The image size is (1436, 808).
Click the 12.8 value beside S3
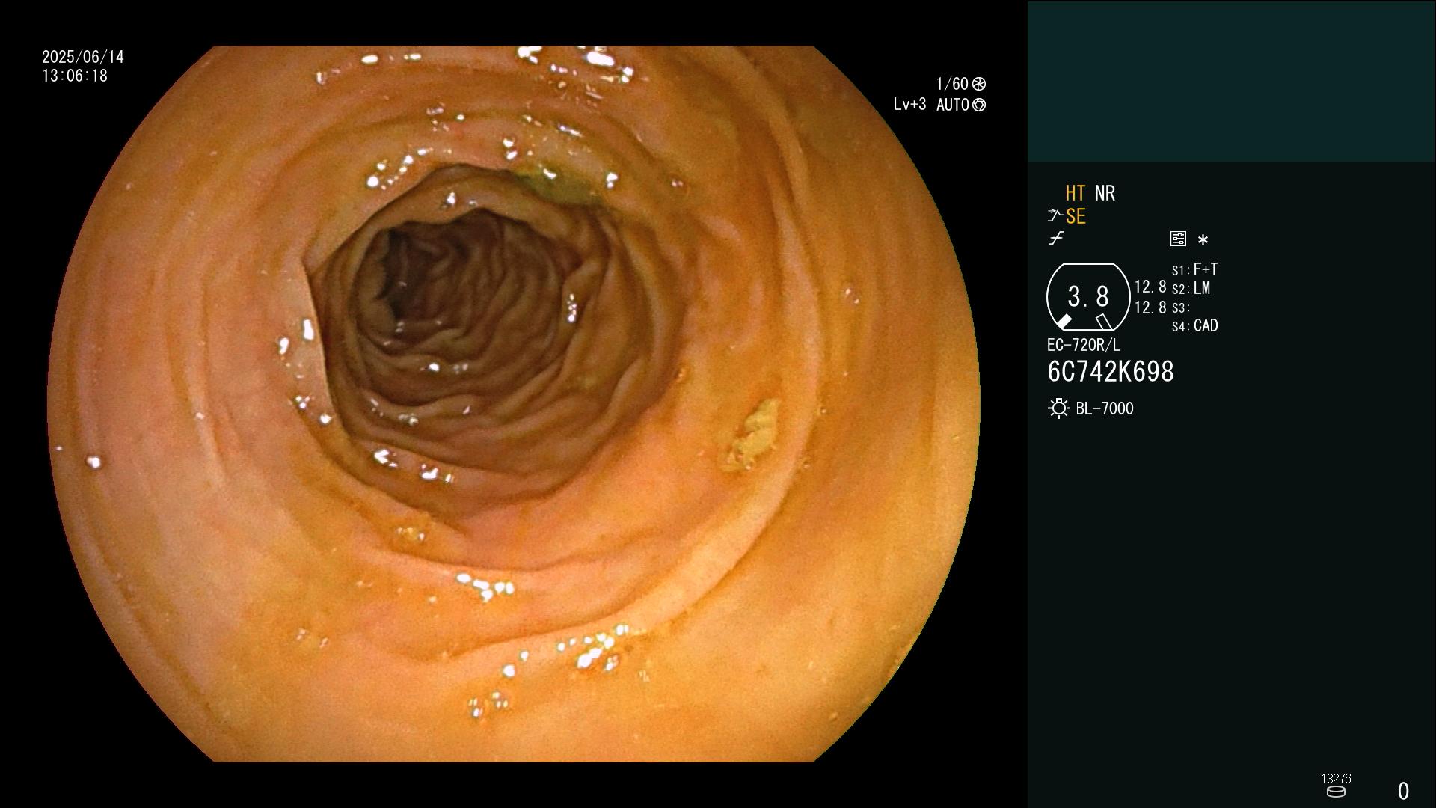1150,307
